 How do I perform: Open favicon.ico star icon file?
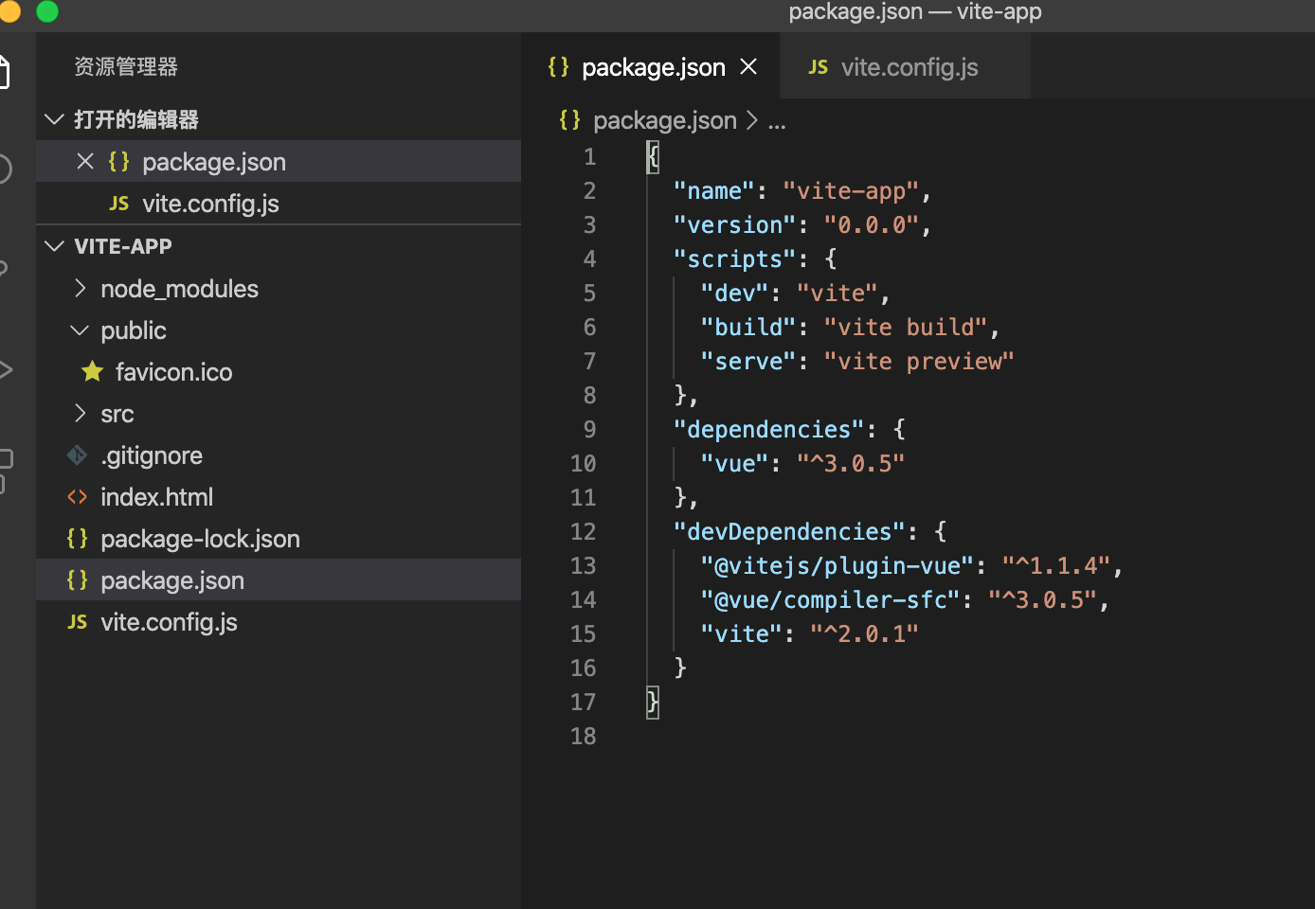92,371
